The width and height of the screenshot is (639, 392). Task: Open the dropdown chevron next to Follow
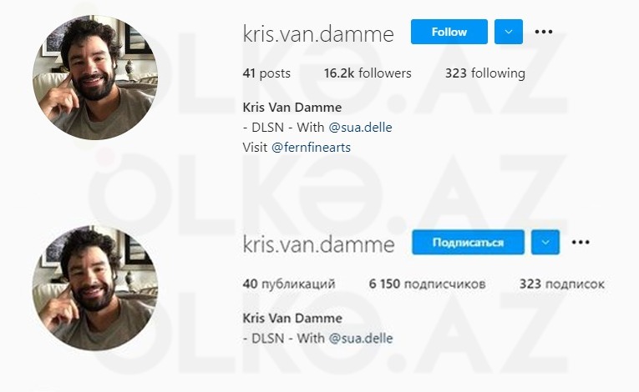(x=509, y=32)
